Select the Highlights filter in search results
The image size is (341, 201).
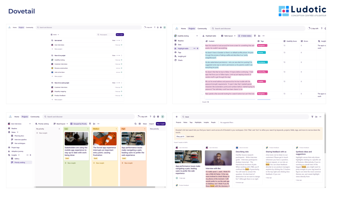tap(198, 122)
